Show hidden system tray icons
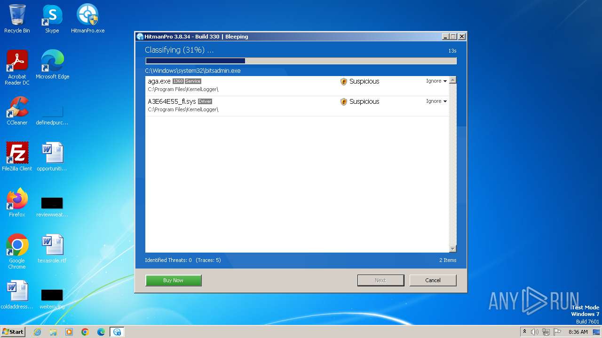 524,331
